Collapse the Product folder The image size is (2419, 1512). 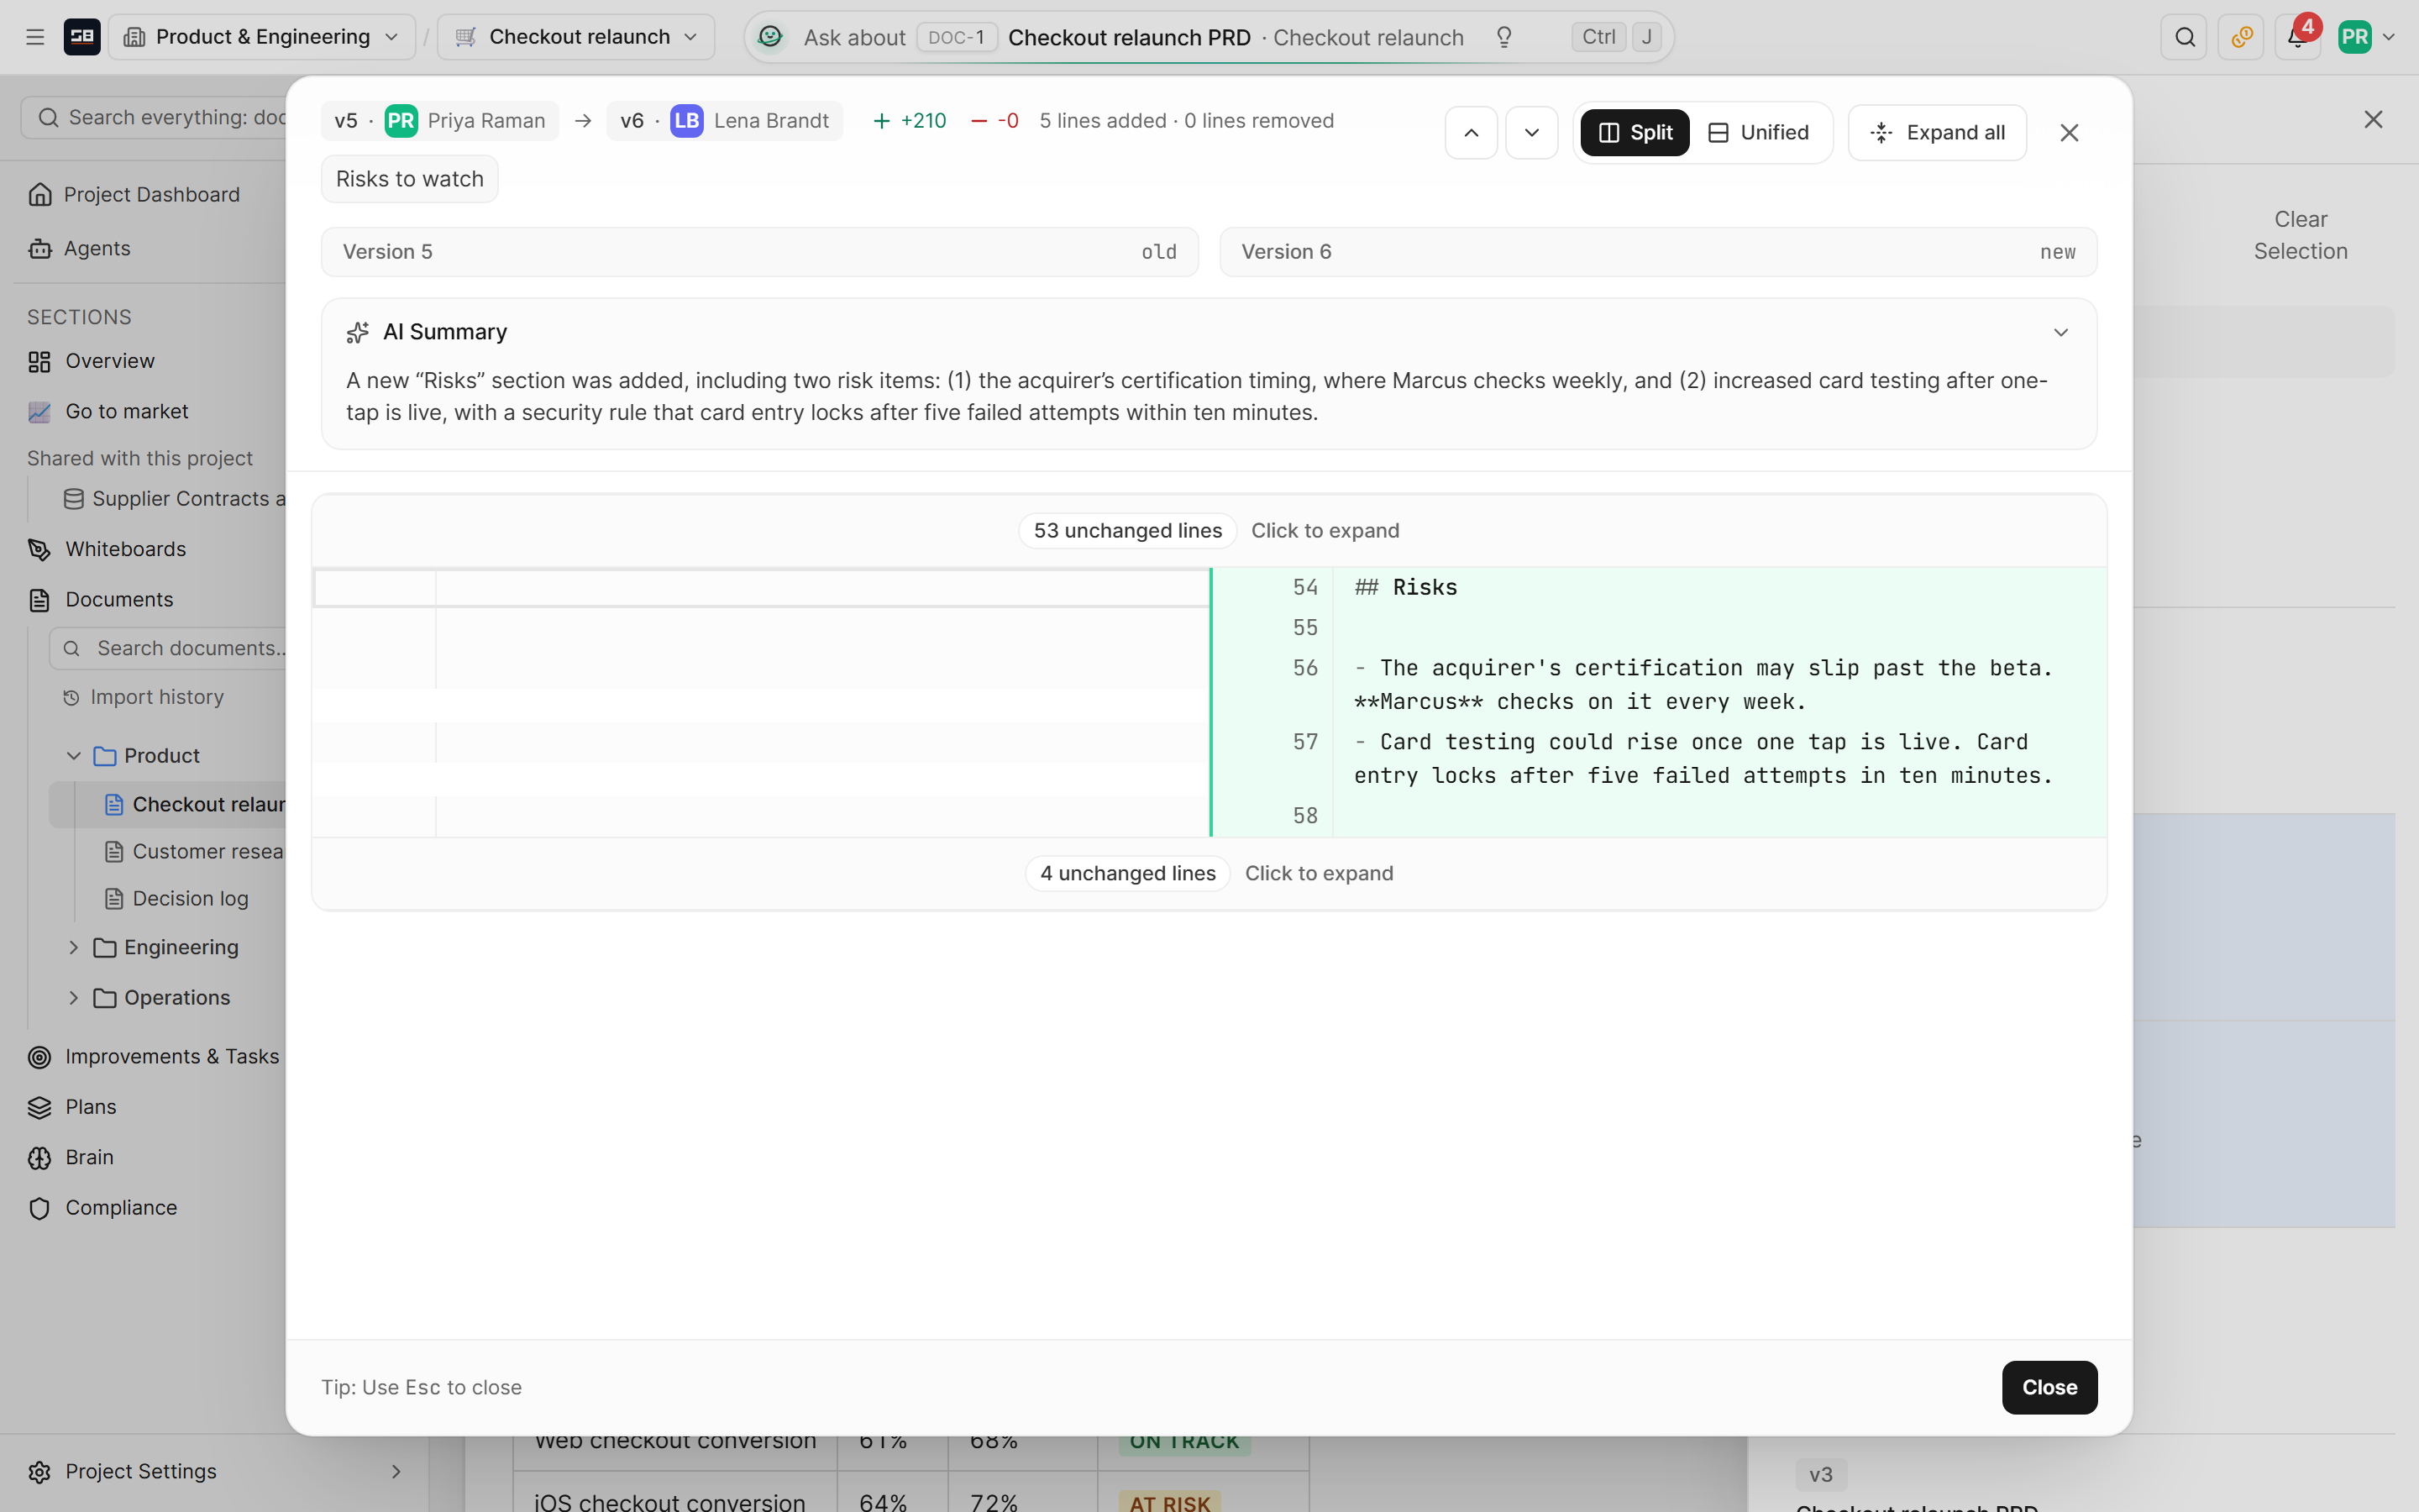coord(74,755)
